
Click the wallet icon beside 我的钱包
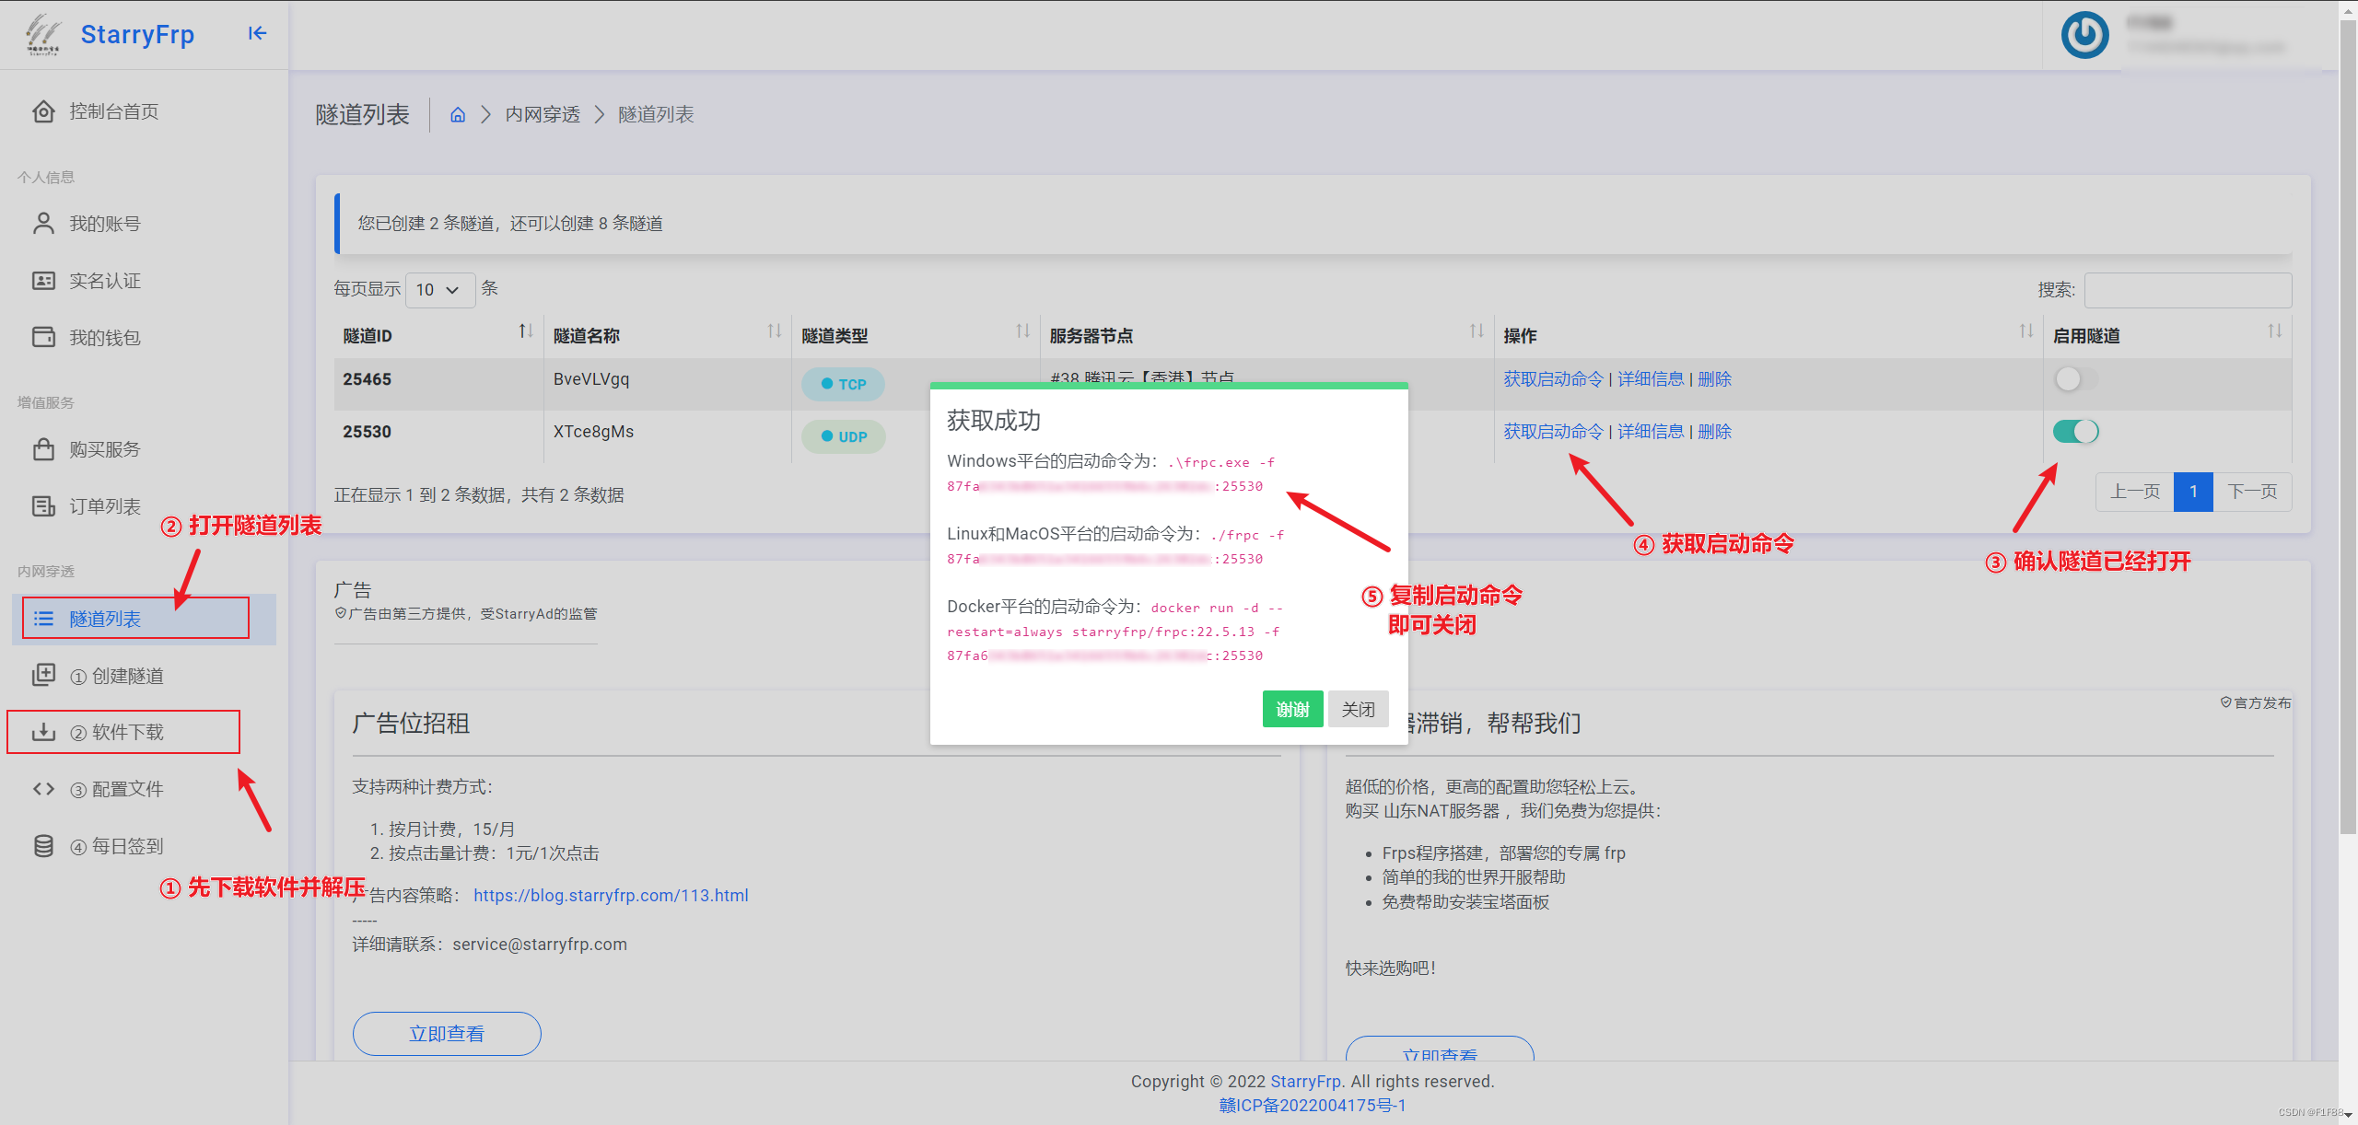point(43,337)
